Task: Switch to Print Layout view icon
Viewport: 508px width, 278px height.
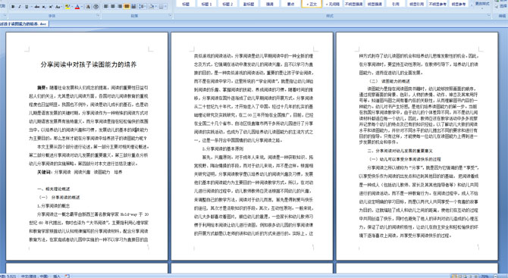Action: coord(453,276)
